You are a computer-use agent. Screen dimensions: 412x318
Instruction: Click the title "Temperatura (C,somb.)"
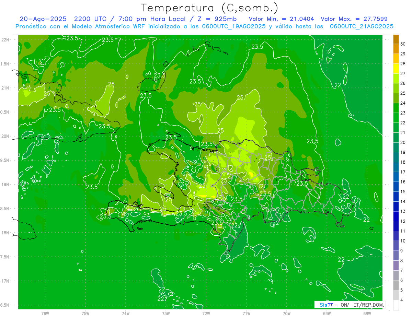210,8
